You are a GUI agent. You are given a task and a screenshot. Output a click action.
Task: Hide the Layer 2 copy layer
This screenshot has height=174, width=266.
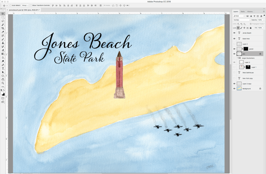tap(234, 84)
